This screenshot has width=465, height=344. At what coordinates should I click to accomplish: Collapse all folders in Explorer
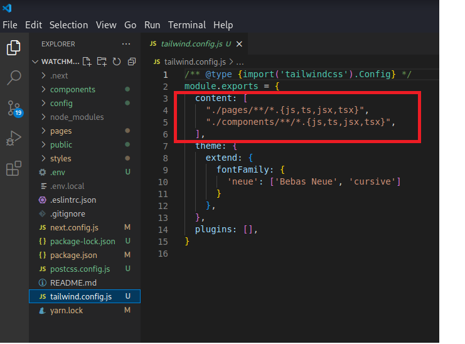click(132, 62)
